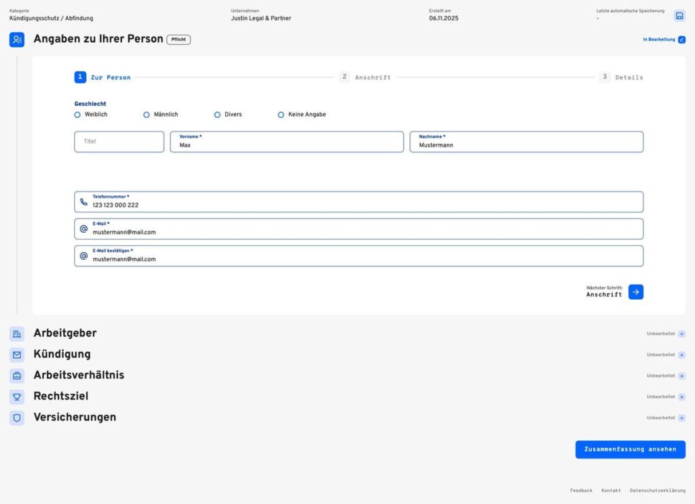Click the briefcase icon for Arbeitsverhältnis
Viewport: 695px width, 504px height.
pyautogui.click(x=17, y=376)
